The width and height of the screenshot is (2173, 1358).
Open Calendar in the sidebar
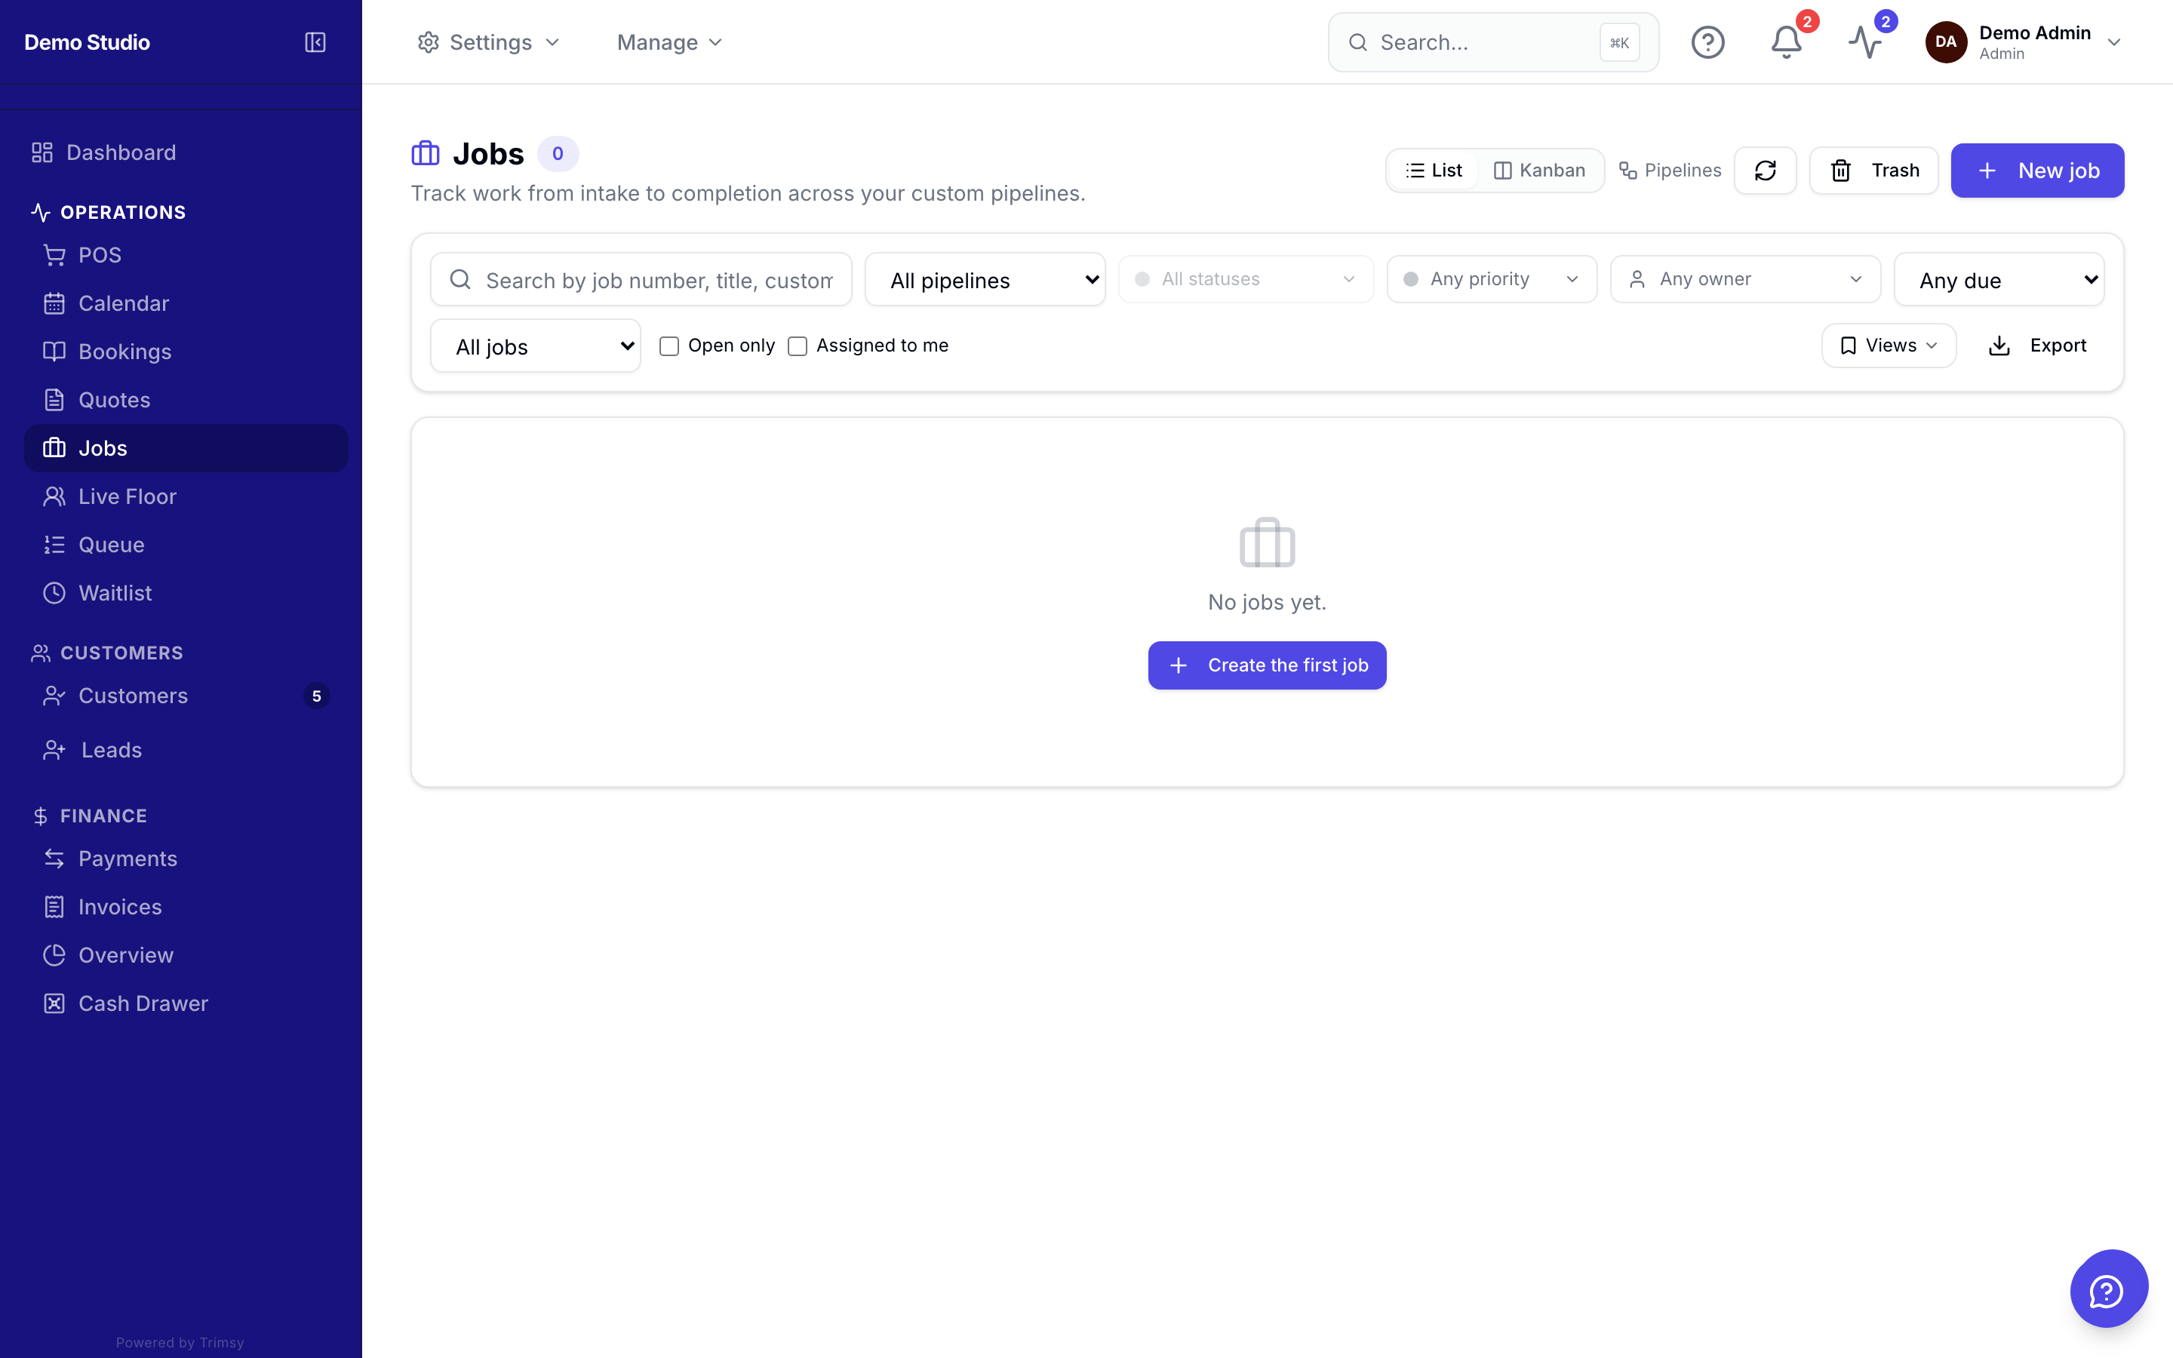tap(184, 303)
